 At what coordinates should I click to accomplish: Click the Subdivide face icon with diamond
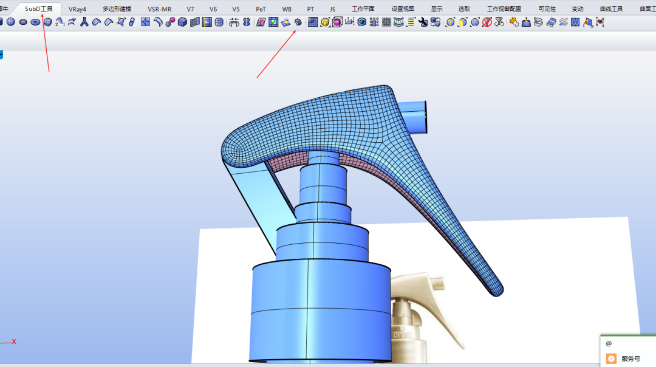(145, 22)
